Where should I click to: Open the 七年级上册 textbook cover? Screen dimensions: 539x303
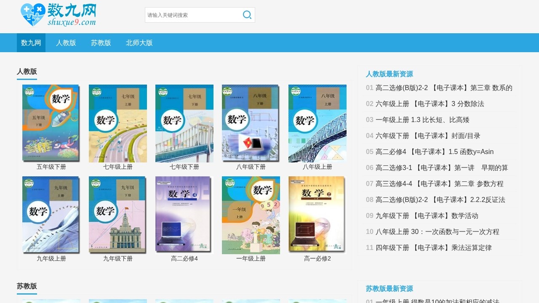click(117, 123)
